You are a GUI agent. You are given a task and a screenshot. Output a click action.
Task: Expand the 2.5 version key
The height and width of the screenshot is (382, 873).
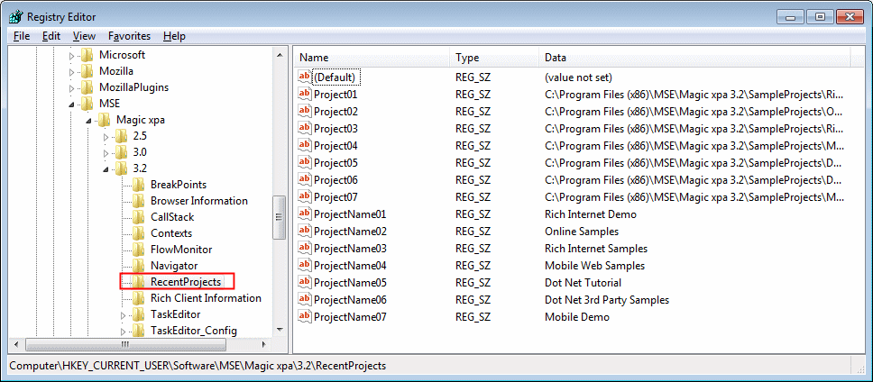[x=106, y=136]
